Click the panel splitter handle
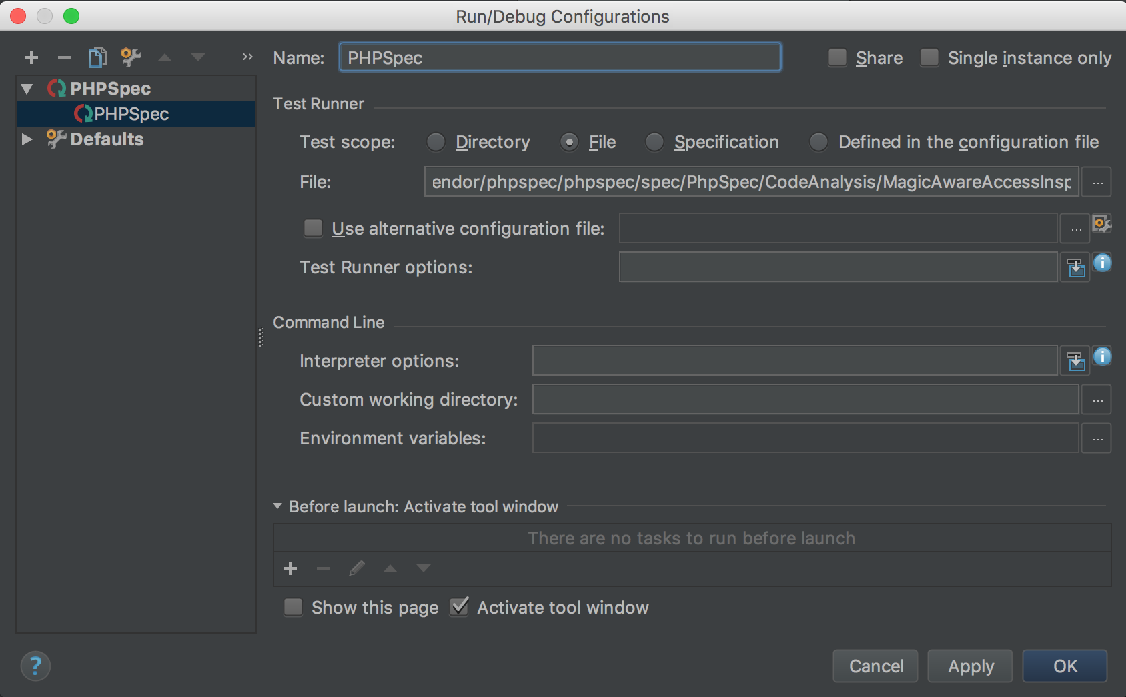 (261, 337)
